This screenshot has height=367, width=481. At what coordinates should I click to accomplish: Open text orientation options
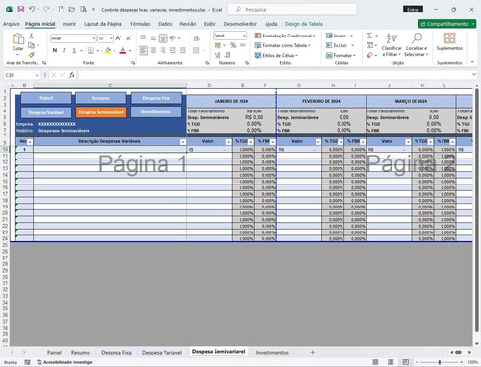pos(173,38)
